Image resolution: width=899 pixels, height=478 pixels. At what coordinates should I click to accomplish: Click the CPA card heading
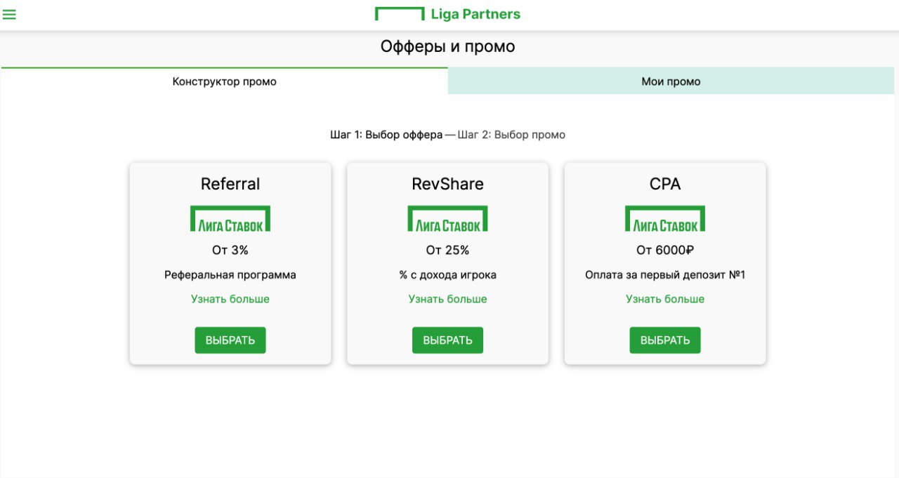[x=665, y=184]
